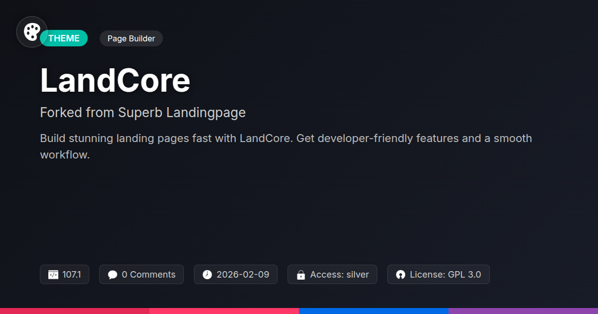
Task: Click the padlock access icon
Action: (301, 275)
